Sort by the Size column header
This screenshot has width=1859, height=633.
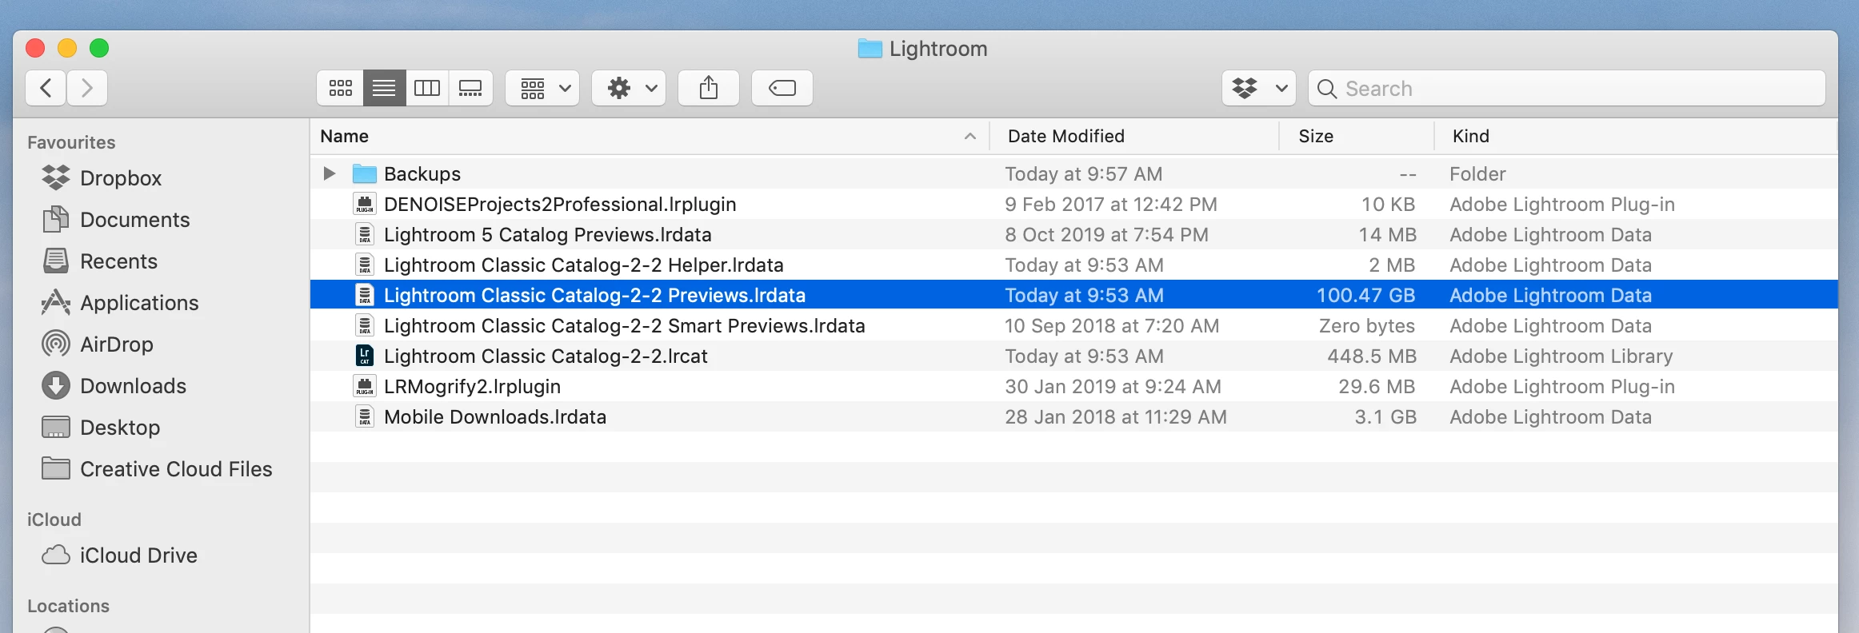tap(1357, 136)
